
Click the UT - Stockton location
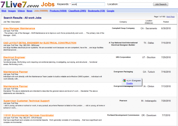click(149, 57)
